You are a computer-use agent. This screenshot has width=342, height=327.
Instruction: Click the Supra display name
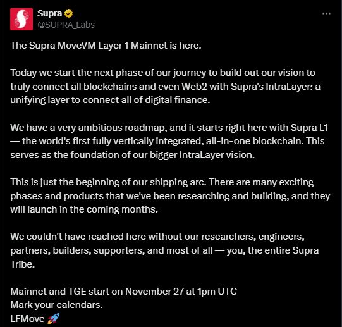49,13
